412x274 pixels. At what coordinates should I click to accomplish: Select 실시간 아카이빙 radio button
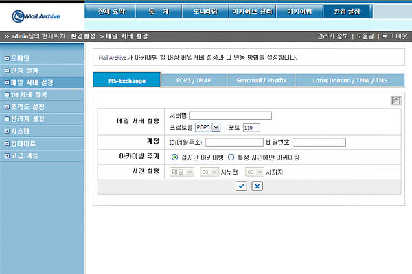(174, 158)
